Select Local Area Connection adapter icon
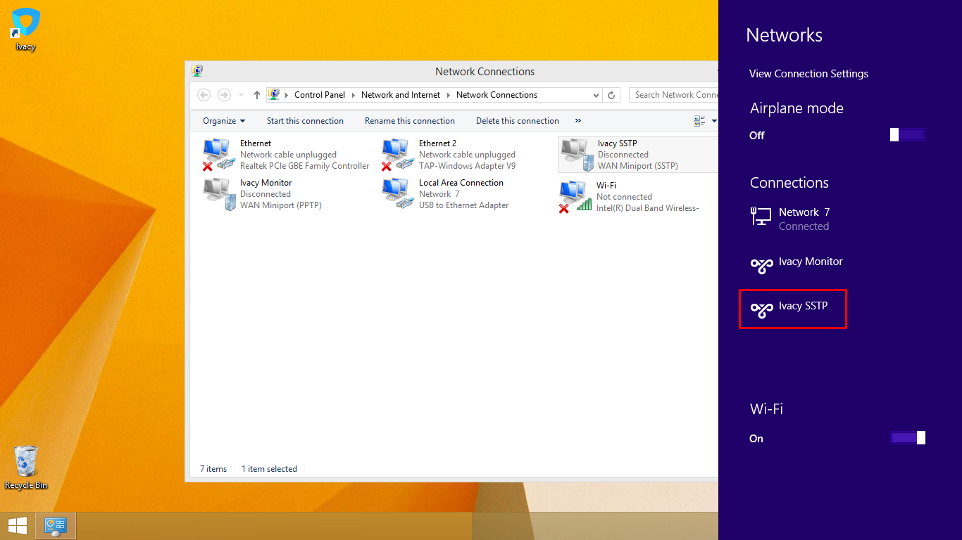 398,194
